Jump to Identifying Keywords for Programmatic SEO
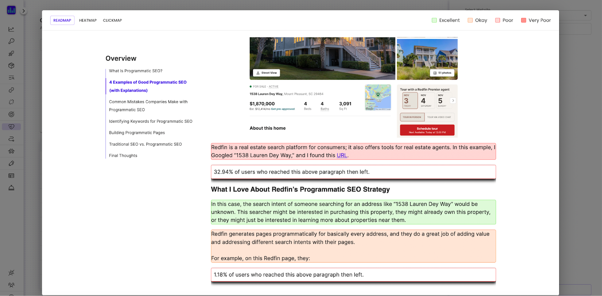 pos(150,121)
